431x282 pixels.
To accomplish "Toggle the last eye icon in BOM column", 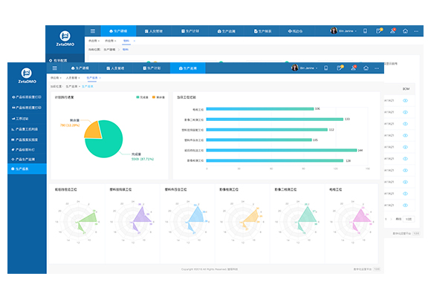I will [405, 205].
